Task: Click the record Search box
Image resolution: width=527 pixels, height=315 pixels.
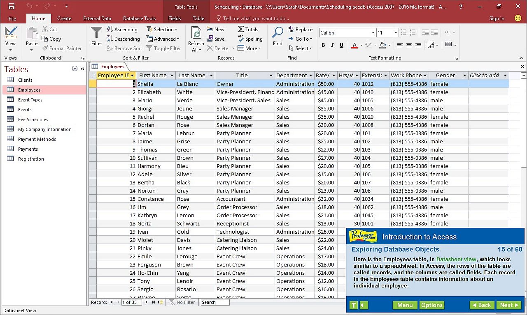Action: click(x=215, y=302)
